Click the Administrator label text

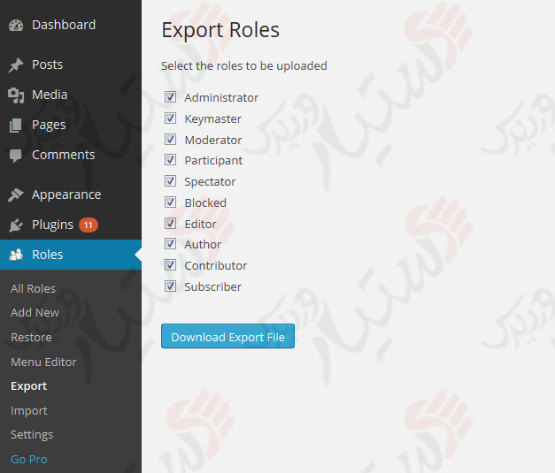click(221, 97)
